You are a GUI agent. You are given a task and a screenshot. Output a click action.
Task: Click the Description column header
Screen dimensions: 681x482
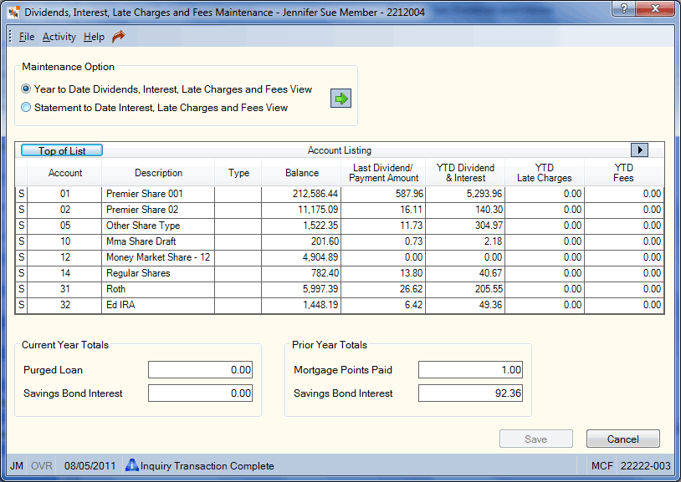point(158,173)
